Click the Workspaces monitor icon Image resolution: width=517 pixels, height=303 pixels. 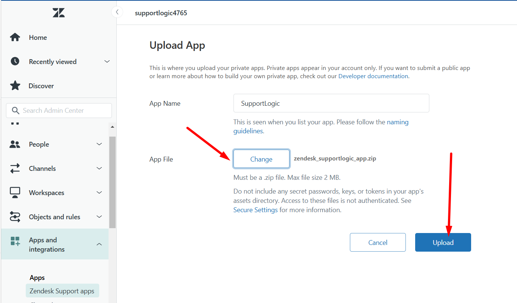pyautogui.click(x=15, y=193)
